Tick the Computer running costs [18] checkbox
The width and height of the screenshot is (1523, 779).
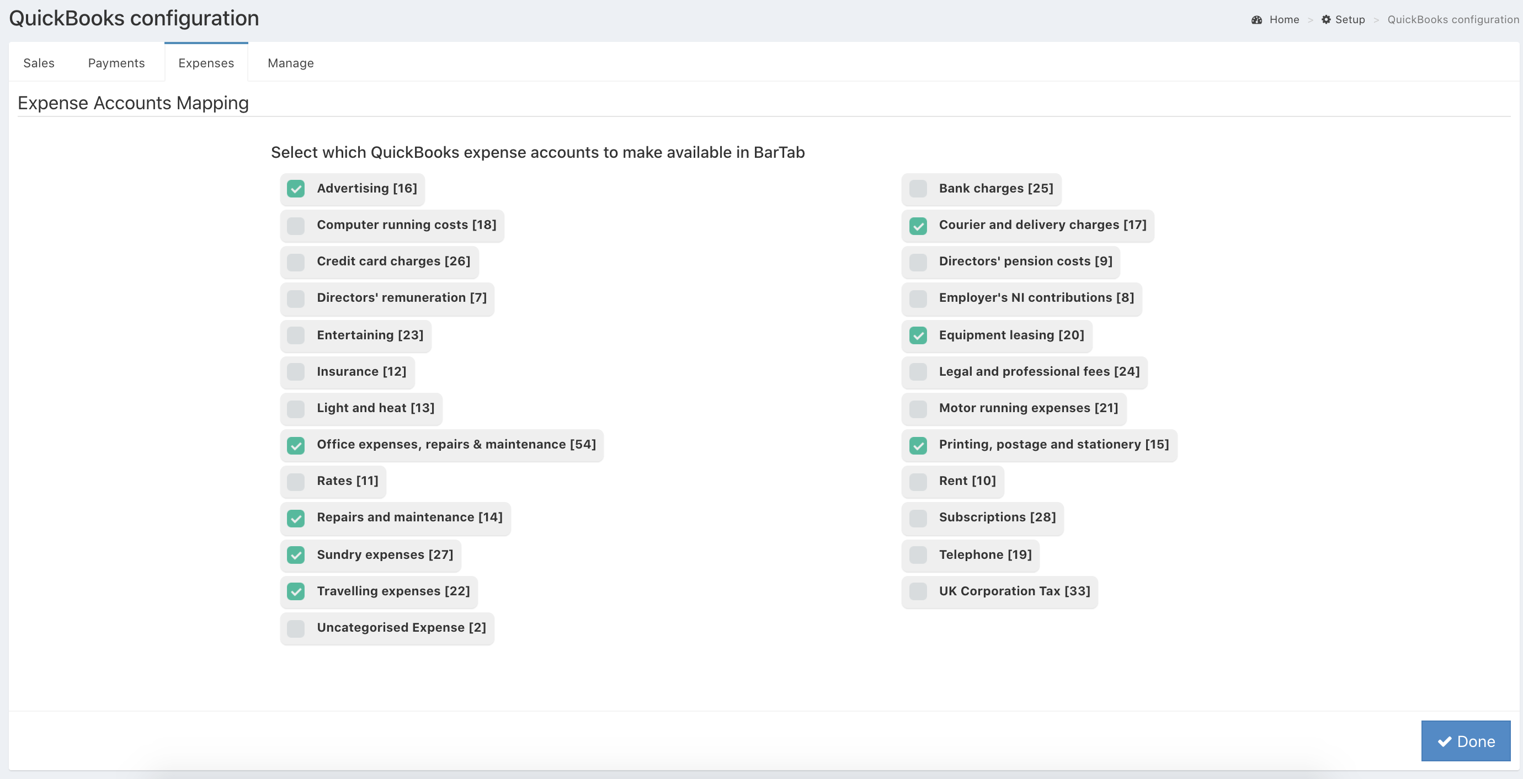[296, 225]
